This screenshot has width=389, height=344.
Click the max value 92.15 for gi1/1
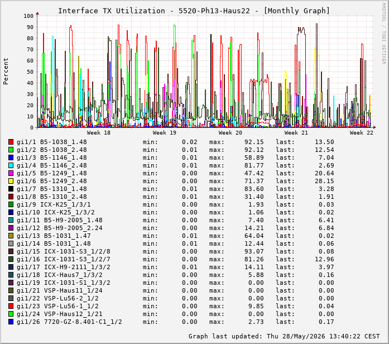coord(254,142)
